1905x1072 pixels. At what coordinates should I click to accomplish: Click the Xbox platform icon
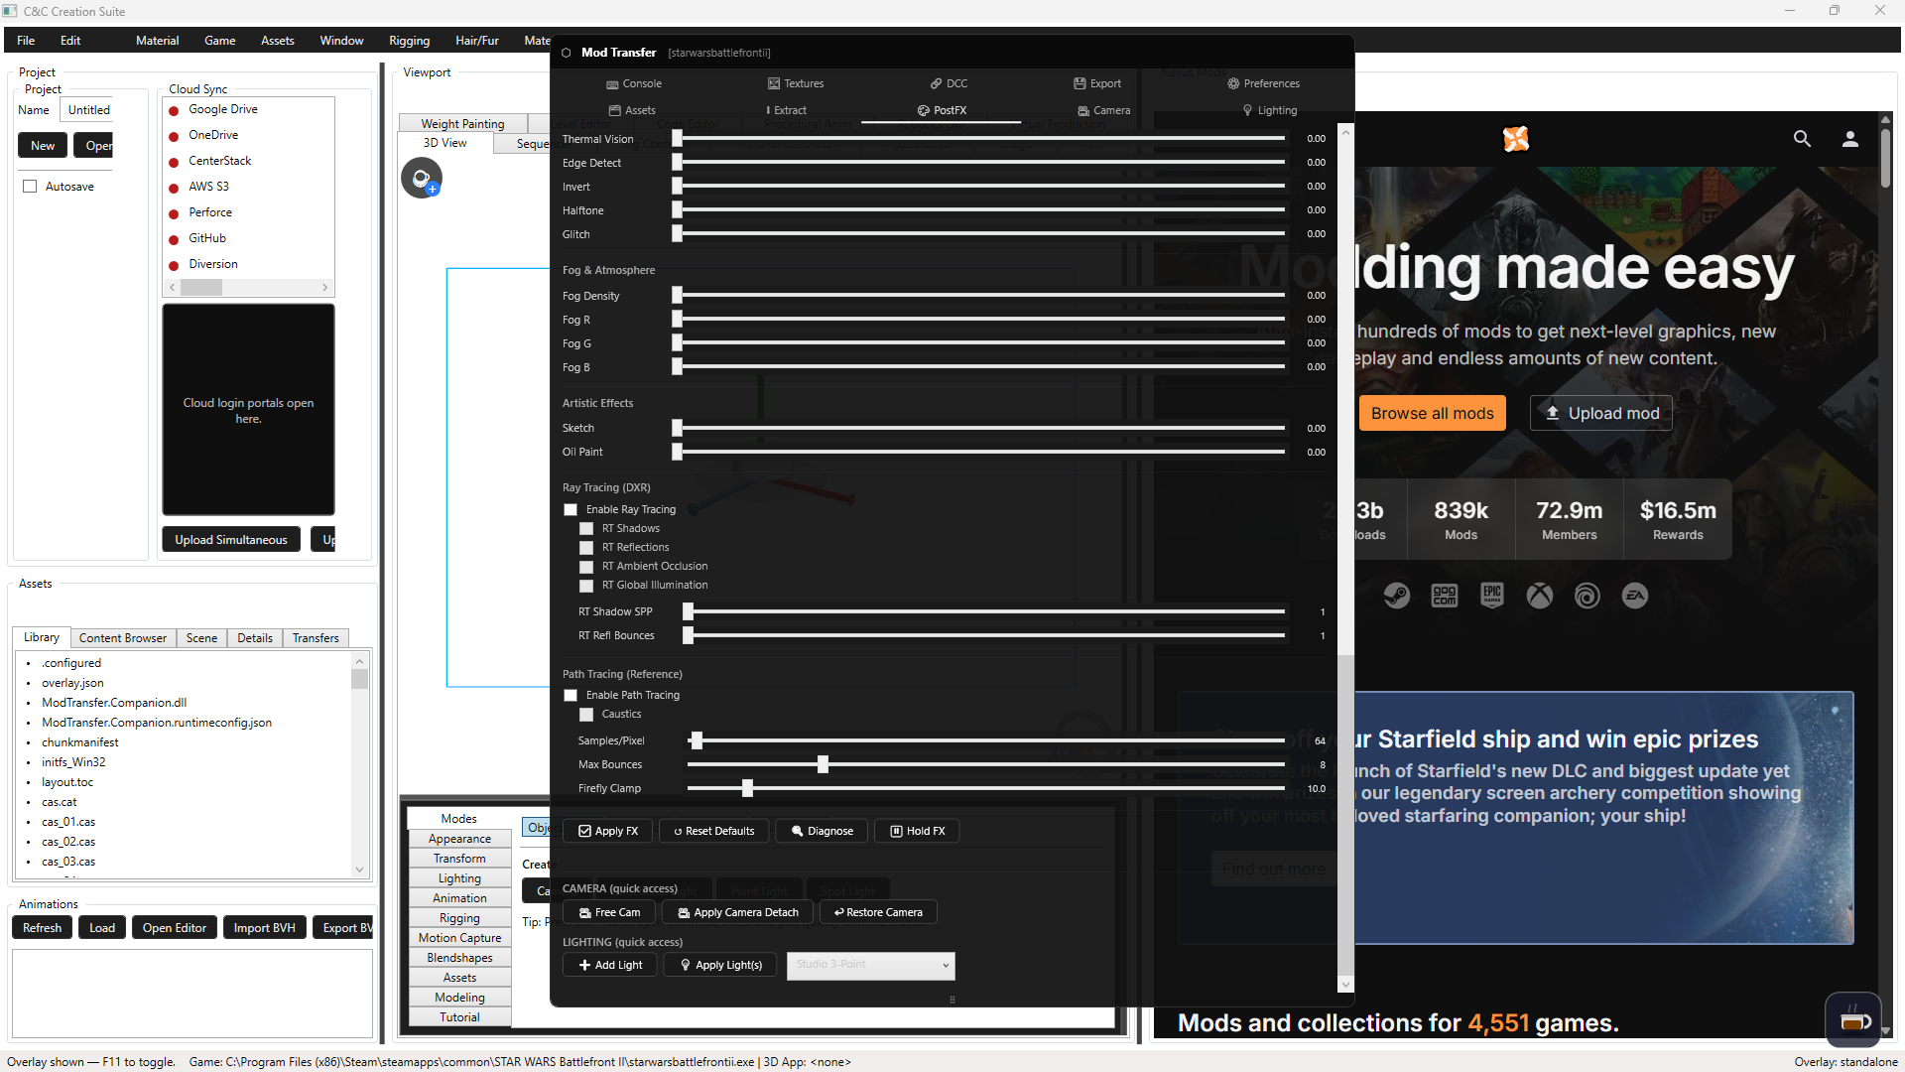coord(1539,596)
